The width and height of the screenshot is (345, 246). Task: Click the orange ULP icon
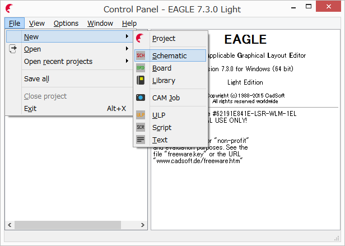click(141, 115)
